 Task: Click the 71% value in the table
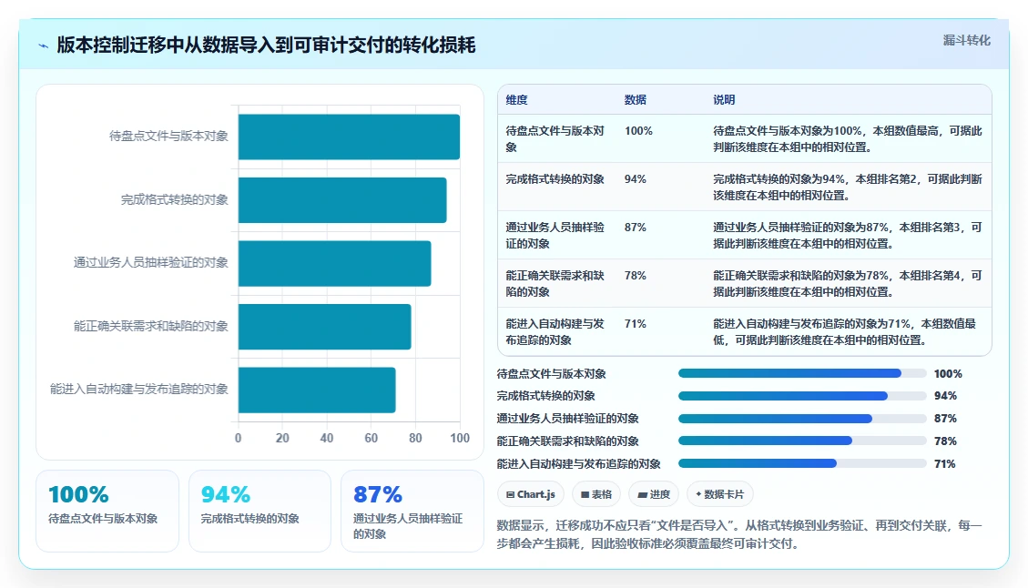point(636,324)
